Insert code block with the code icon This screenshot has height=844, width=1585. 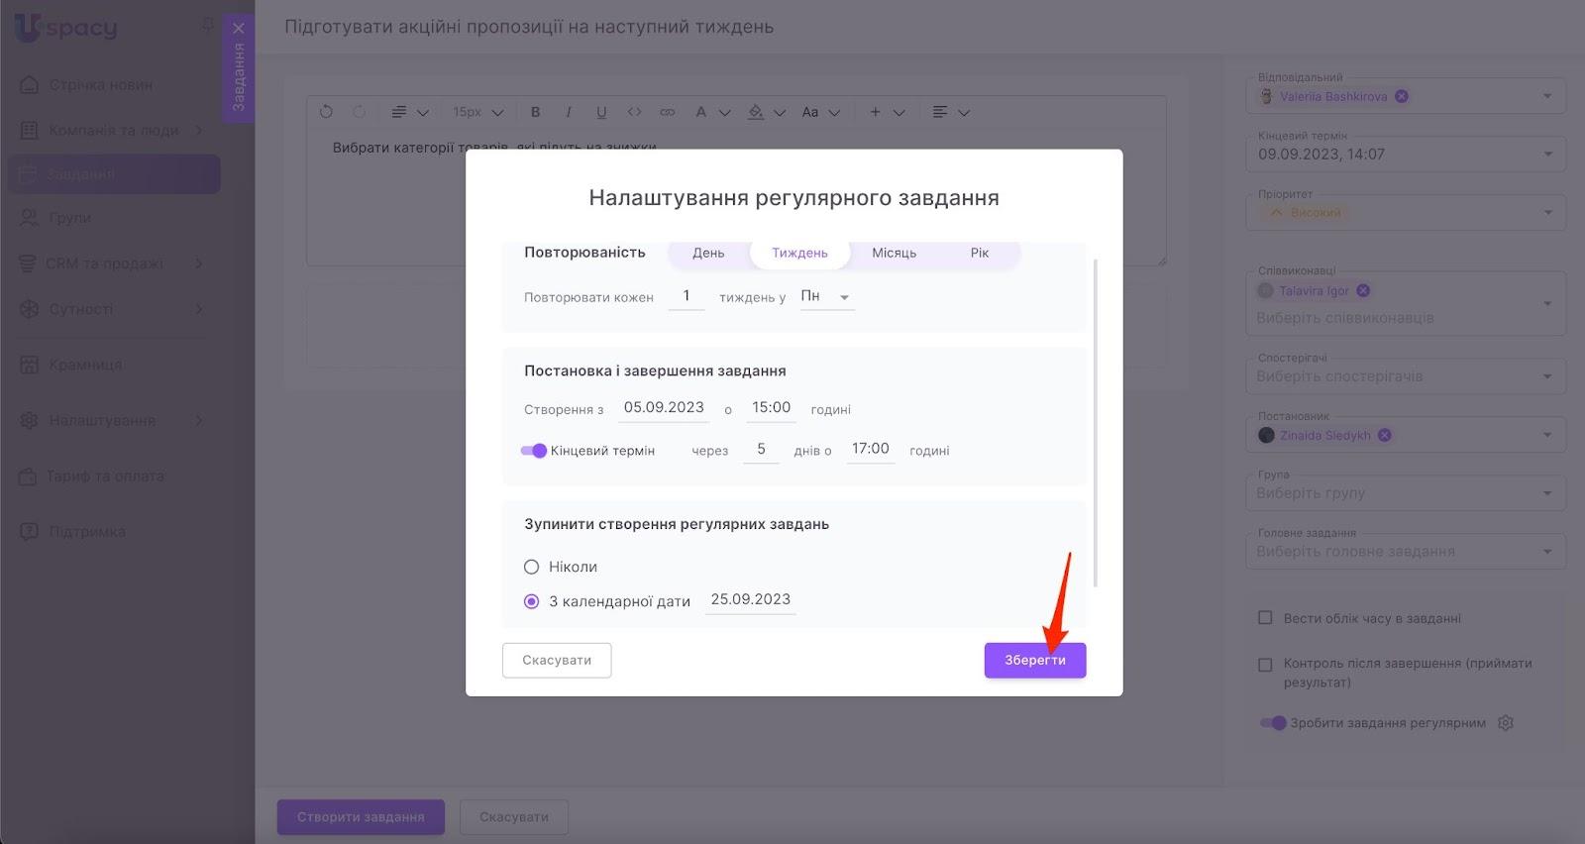(x=634, y=112)
